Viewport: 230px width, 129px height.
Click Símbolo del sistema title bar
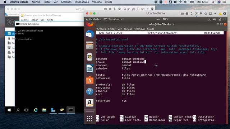point(50,24)
